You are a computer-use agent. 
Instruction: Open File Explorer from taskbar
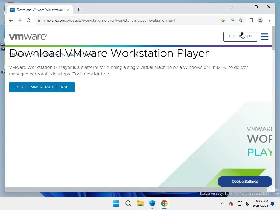click(140, 203)
